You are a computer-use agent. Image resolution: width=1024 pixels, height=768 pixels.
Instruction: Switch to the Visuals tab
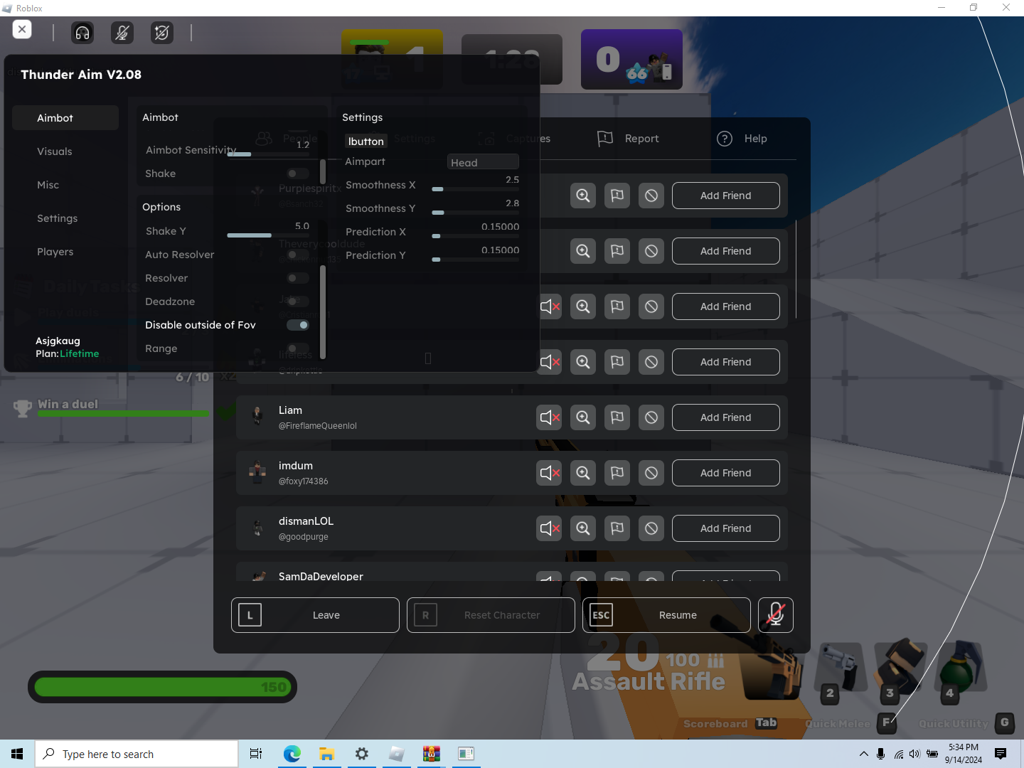pos(55,151)
